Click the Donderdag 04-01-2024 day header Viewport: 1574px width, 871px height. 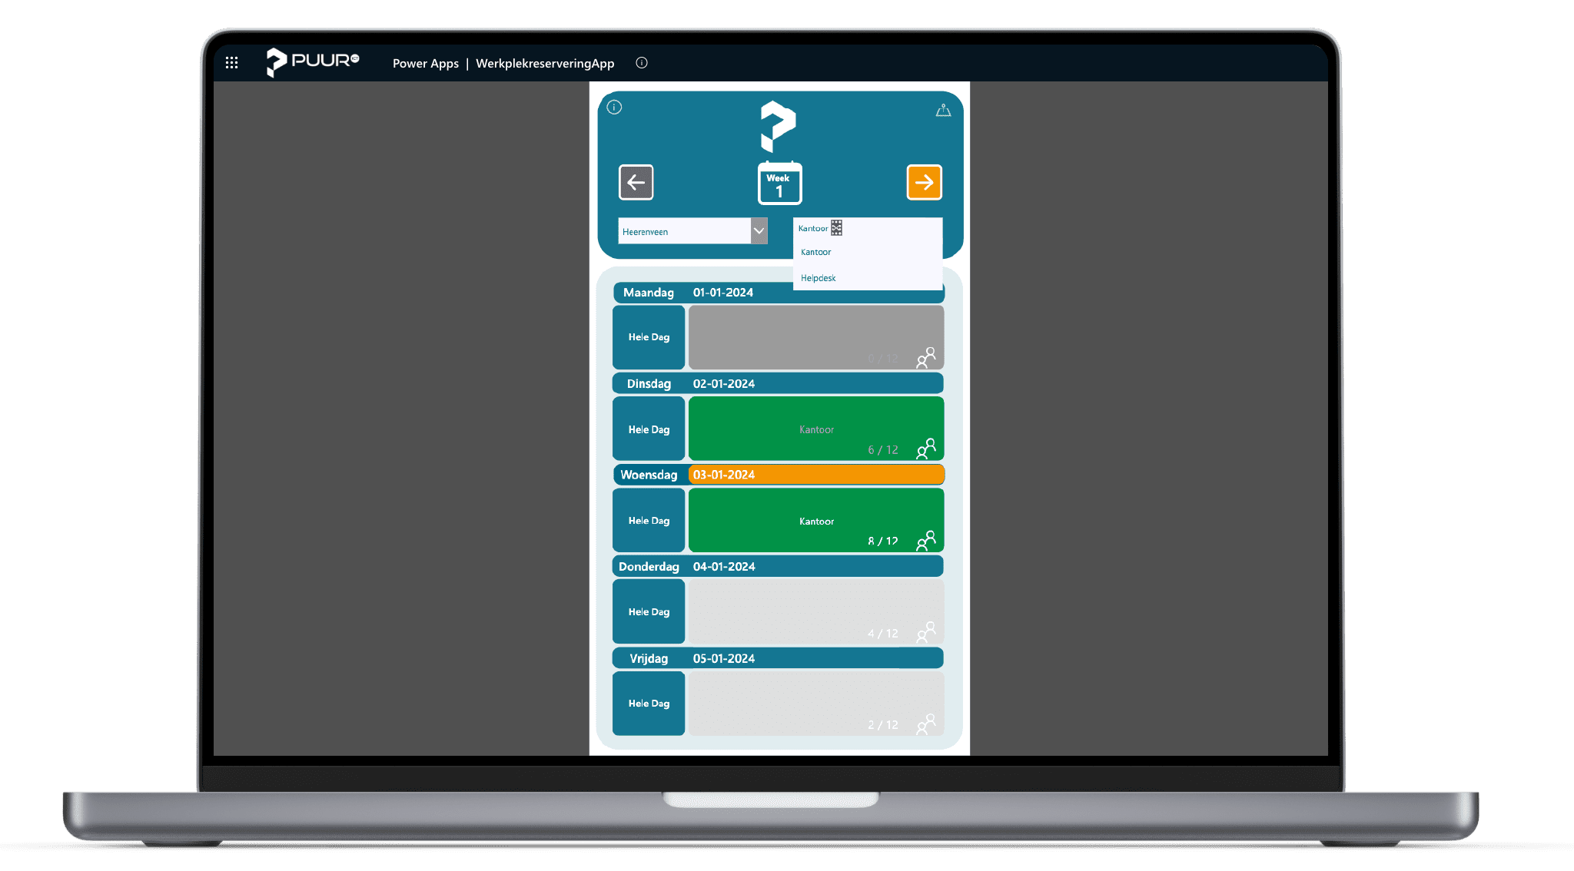(778, 567)
